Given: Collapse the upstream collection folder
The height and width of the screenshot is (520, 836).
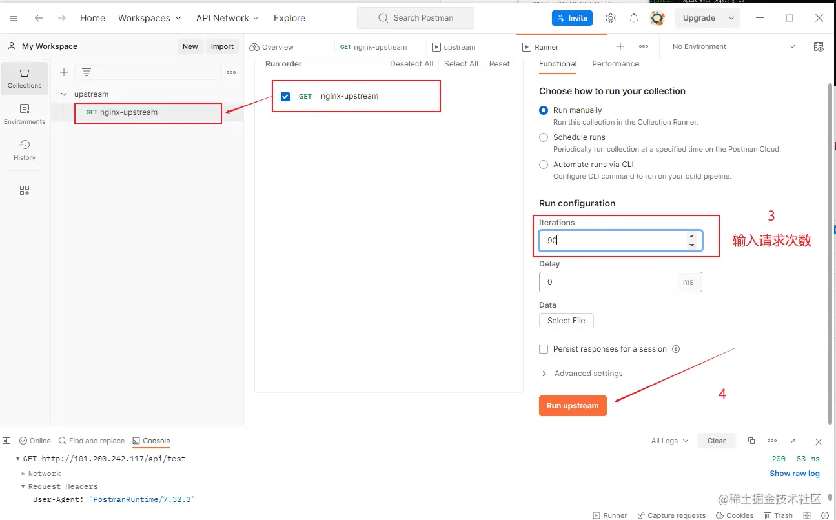Looking at the screenshot, I should click(x=64, y=94).
